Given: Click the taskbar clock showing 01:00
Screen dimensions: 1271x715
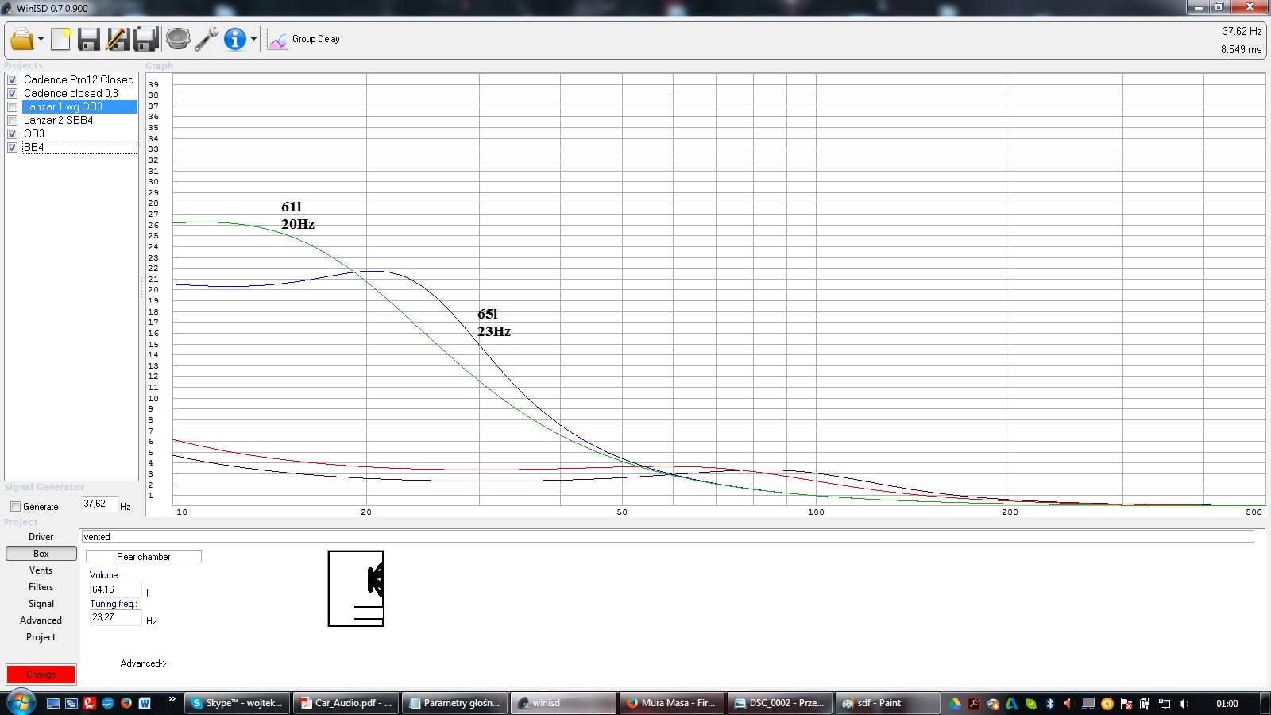Looking at the screenshot, I should 1227,704.
